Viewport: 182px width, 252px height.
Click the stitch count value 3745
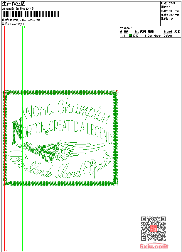(x=172, y=4)
